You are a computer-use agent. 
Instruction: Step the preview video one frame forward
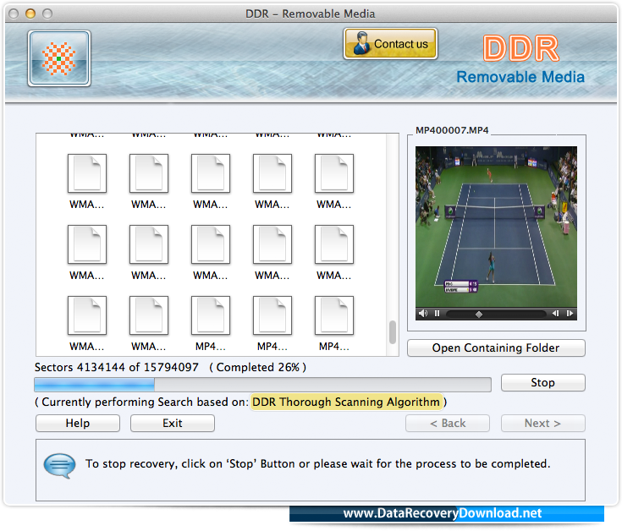pyautogui.click(x=570, y=314)
